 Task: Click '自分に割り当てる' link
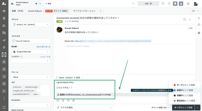click(43, 47)
